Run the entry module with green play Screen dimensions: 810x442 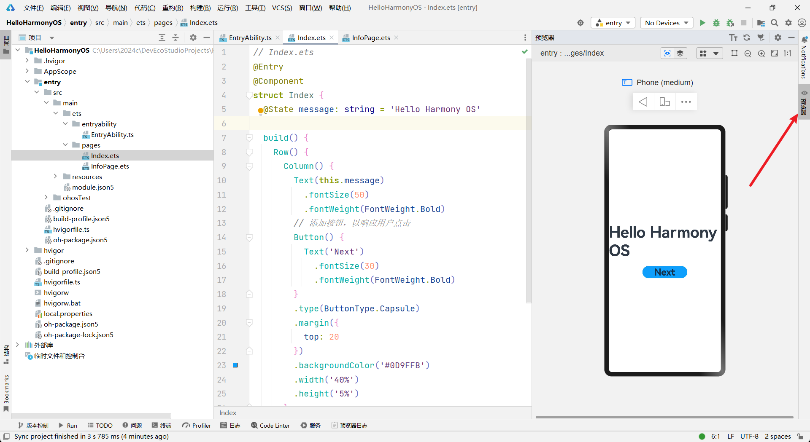(x=702, y=23)
